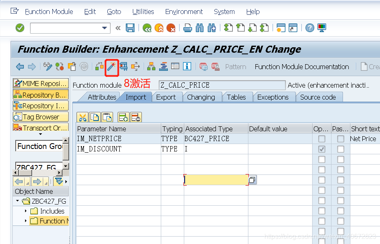The width and height of the screenshot is (380, 244).
Task: Open the Tag Browser button
Action: [x=41, y=117]
